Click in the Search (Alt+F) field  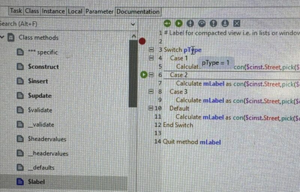tap(64, 24)
